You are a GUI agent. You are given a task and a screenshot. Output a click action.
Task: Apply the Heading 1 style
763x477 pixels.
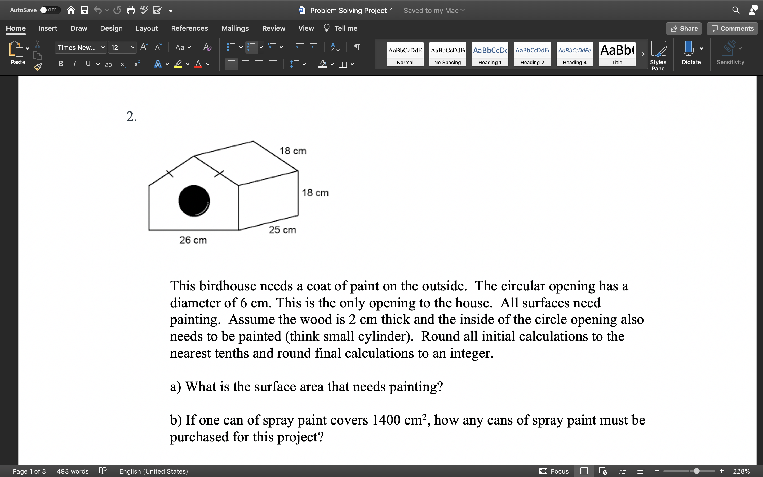point(490,54)
